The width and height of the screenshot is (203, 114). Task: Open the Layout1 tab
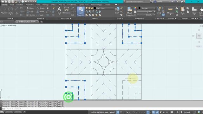point(9,112)
